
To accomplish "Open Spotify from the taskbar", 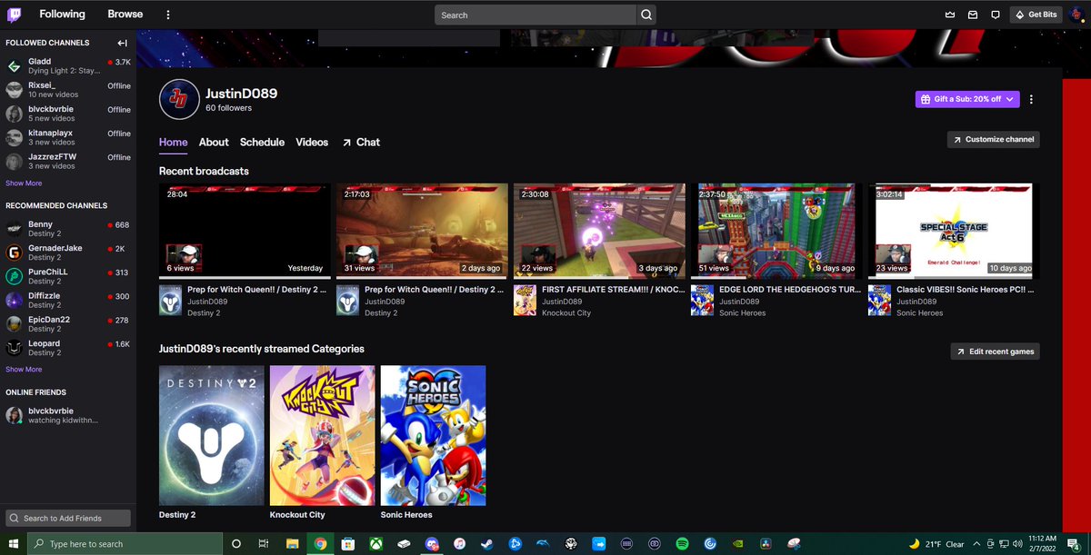I will pyautogui.click(x=682, y=543).
